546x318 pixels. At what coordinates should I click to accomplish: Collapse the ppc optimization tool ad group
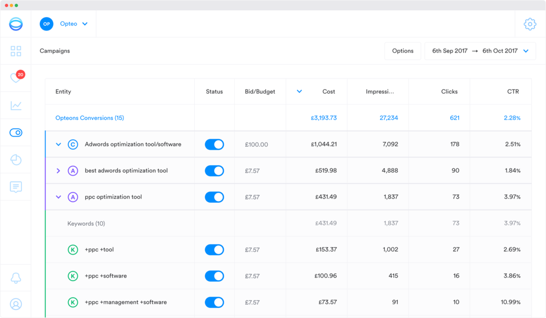(x=58, y=197)
